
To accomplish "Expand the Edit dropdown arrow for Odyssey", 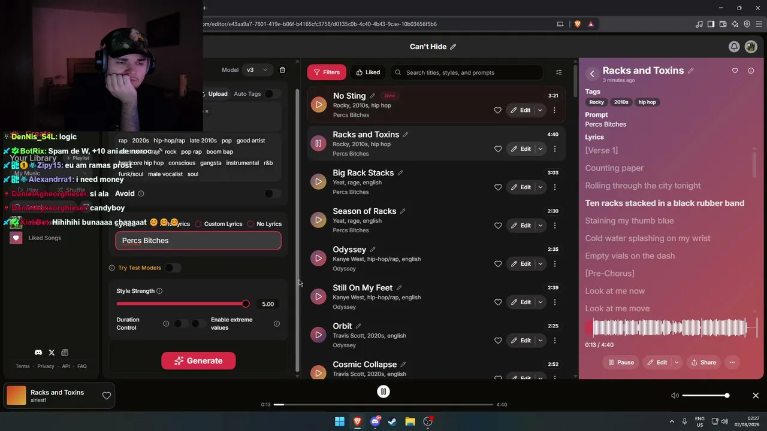I will (x=540, y=263).
